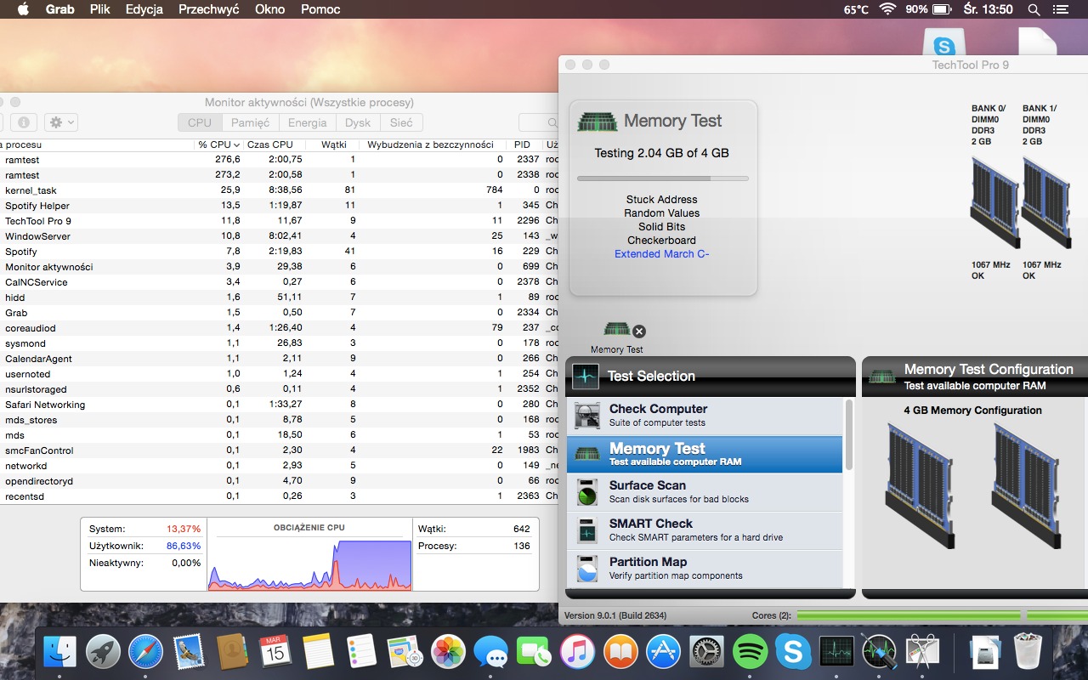
Task: Select the Surface Scan test
Action: [x=705, y=491]
